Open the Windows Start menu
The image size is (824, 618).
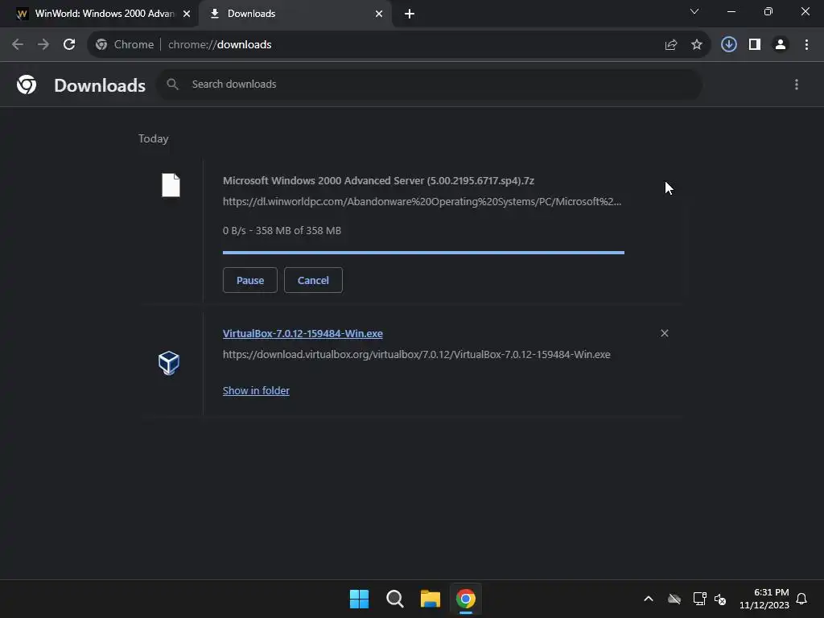point(360,599)
